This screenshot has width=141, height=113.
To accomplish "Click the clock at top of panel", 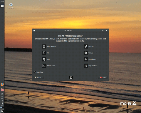I will [x=2, y=2].
